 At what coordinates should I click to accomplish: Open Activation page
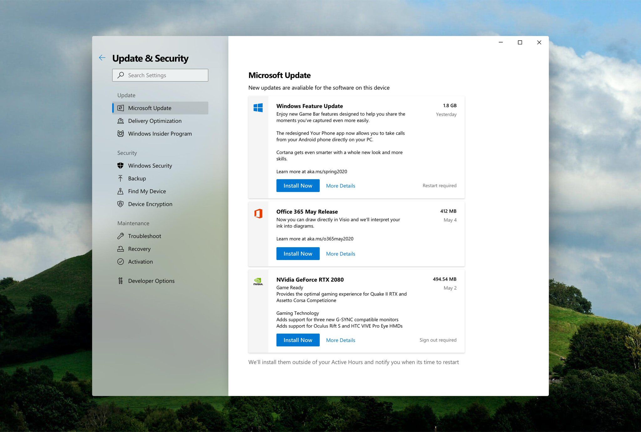click(160, 262)
